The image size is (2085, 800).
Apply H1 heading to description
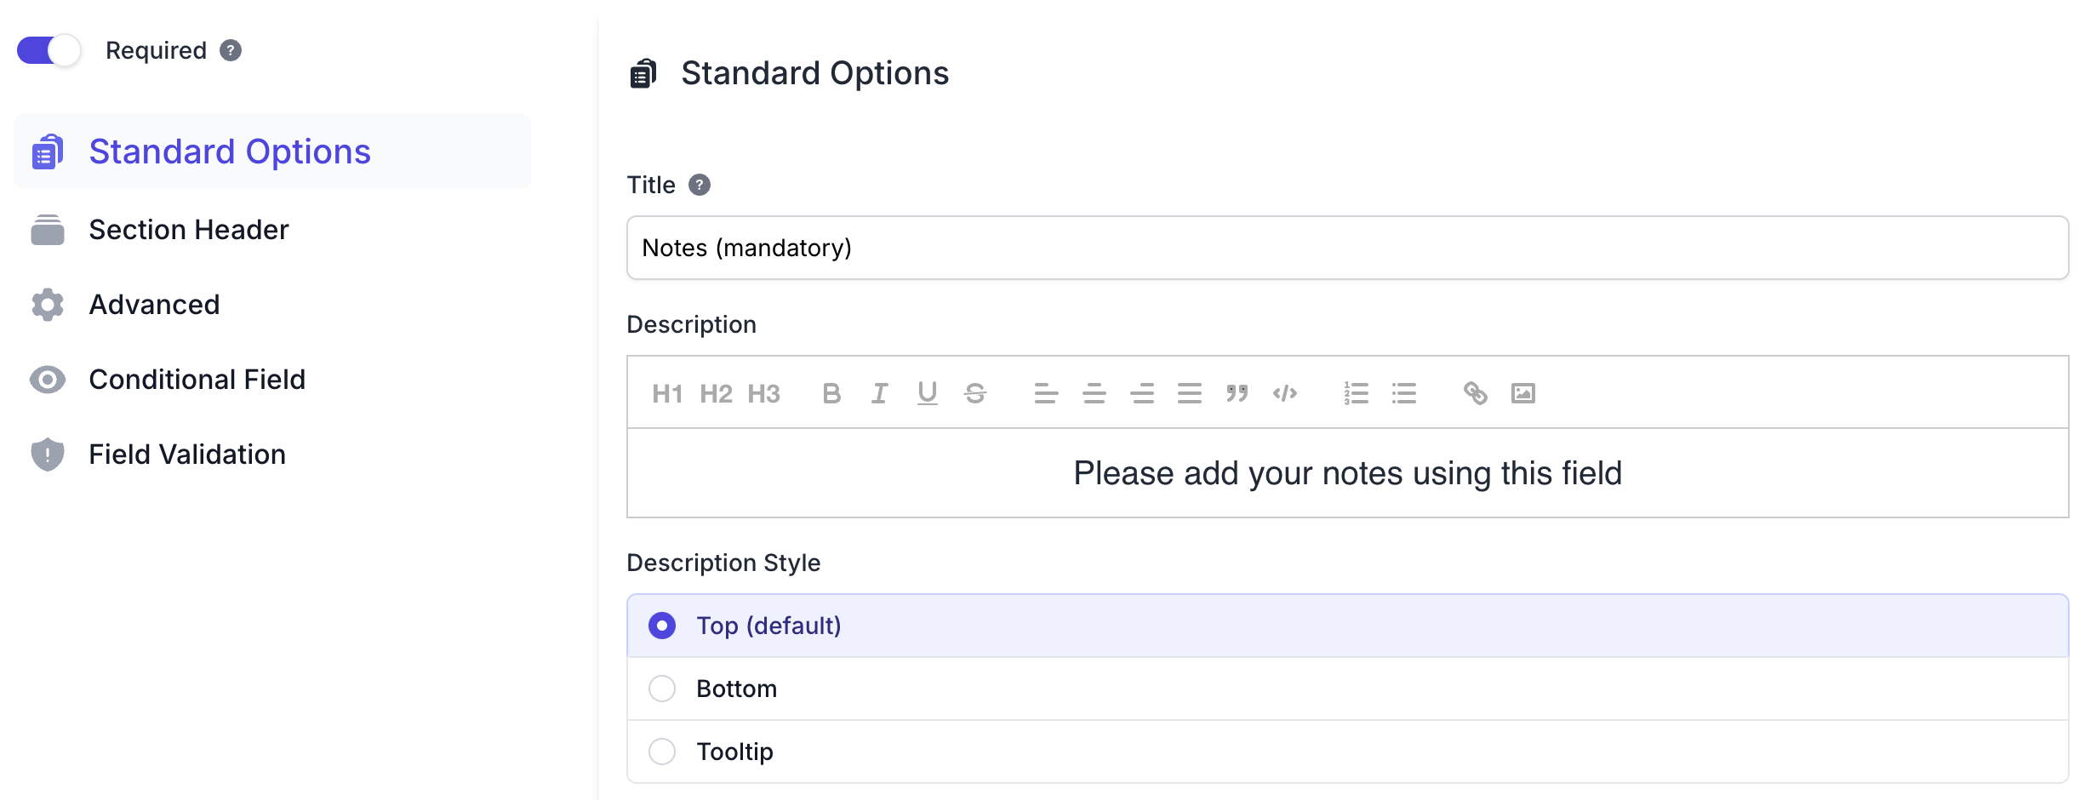[x=667, y=393]
